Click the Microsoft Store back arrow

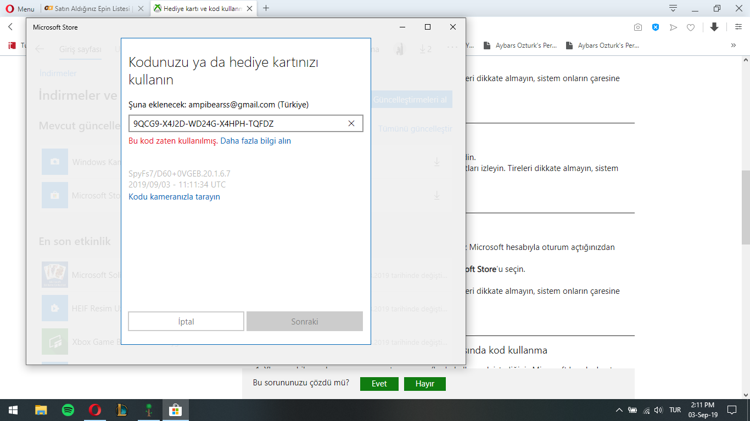point(40,49)
